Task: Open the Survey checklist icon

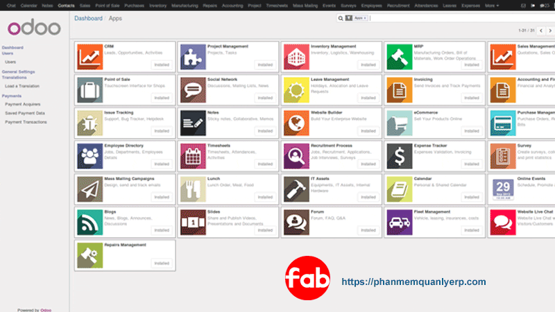Action: coord(503,156)
